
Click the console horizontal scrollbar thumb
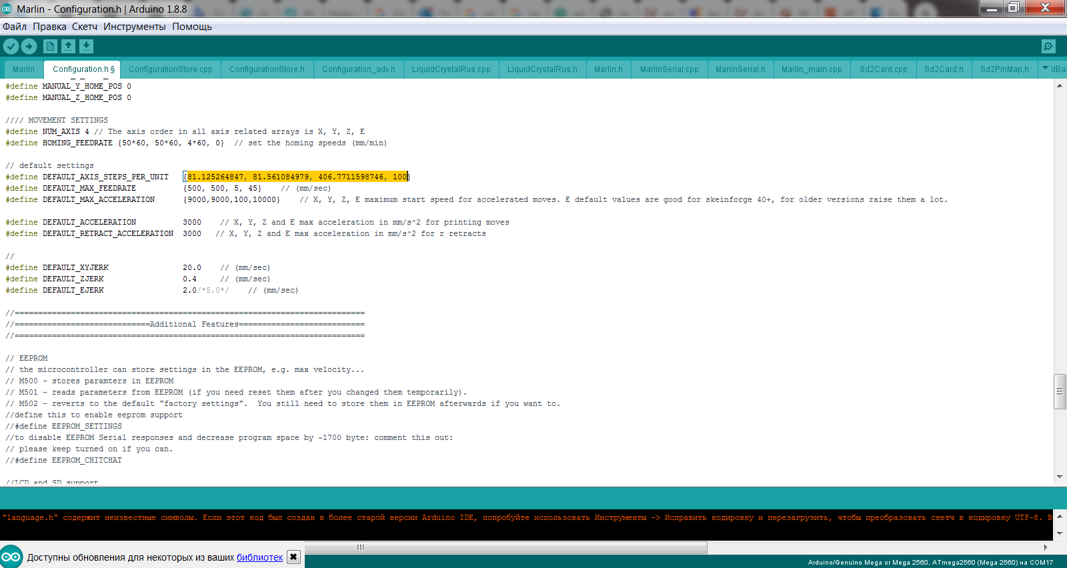[x=507, y=547]
